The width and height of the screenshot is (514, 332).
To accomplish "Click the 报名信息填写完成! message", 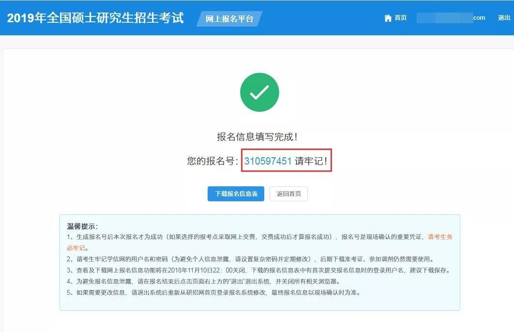I will tap(257, 137).
